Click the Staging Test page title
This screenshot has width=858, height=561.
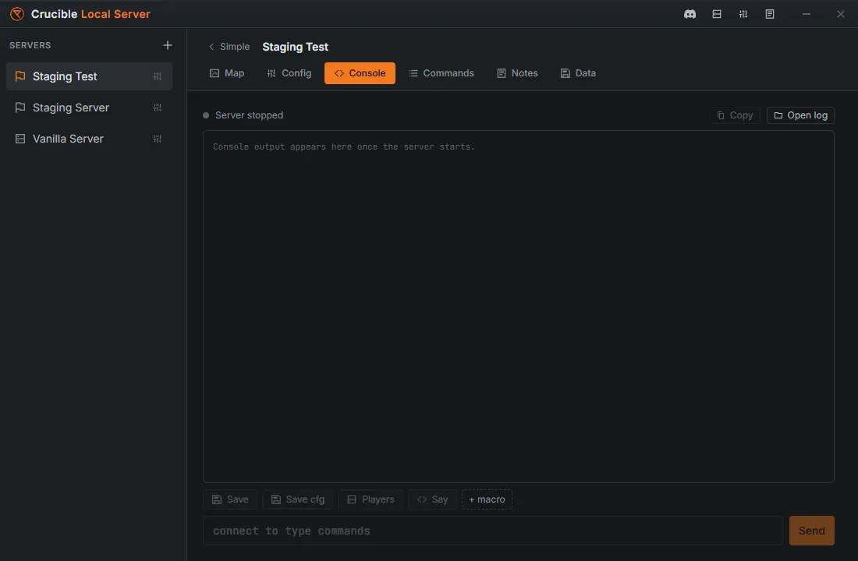(x=295, y=47)
